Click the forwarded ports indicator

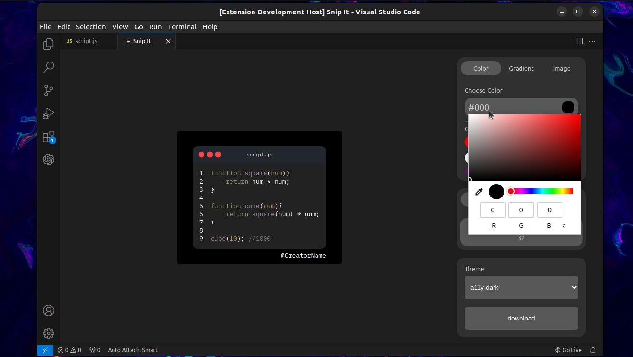[x=95, y=350]
